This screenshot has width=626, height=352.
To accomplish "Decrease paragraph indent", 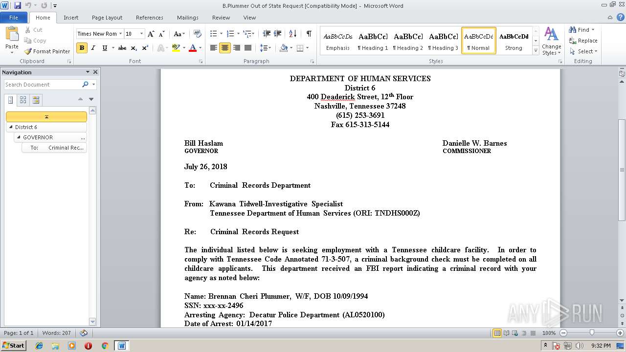I will click(x=267, y=34).
